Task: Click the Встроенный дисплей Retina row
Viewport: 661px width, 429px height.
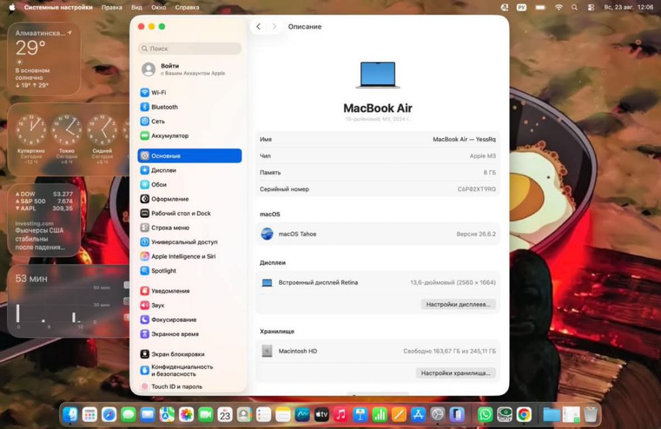Action: 377,282
